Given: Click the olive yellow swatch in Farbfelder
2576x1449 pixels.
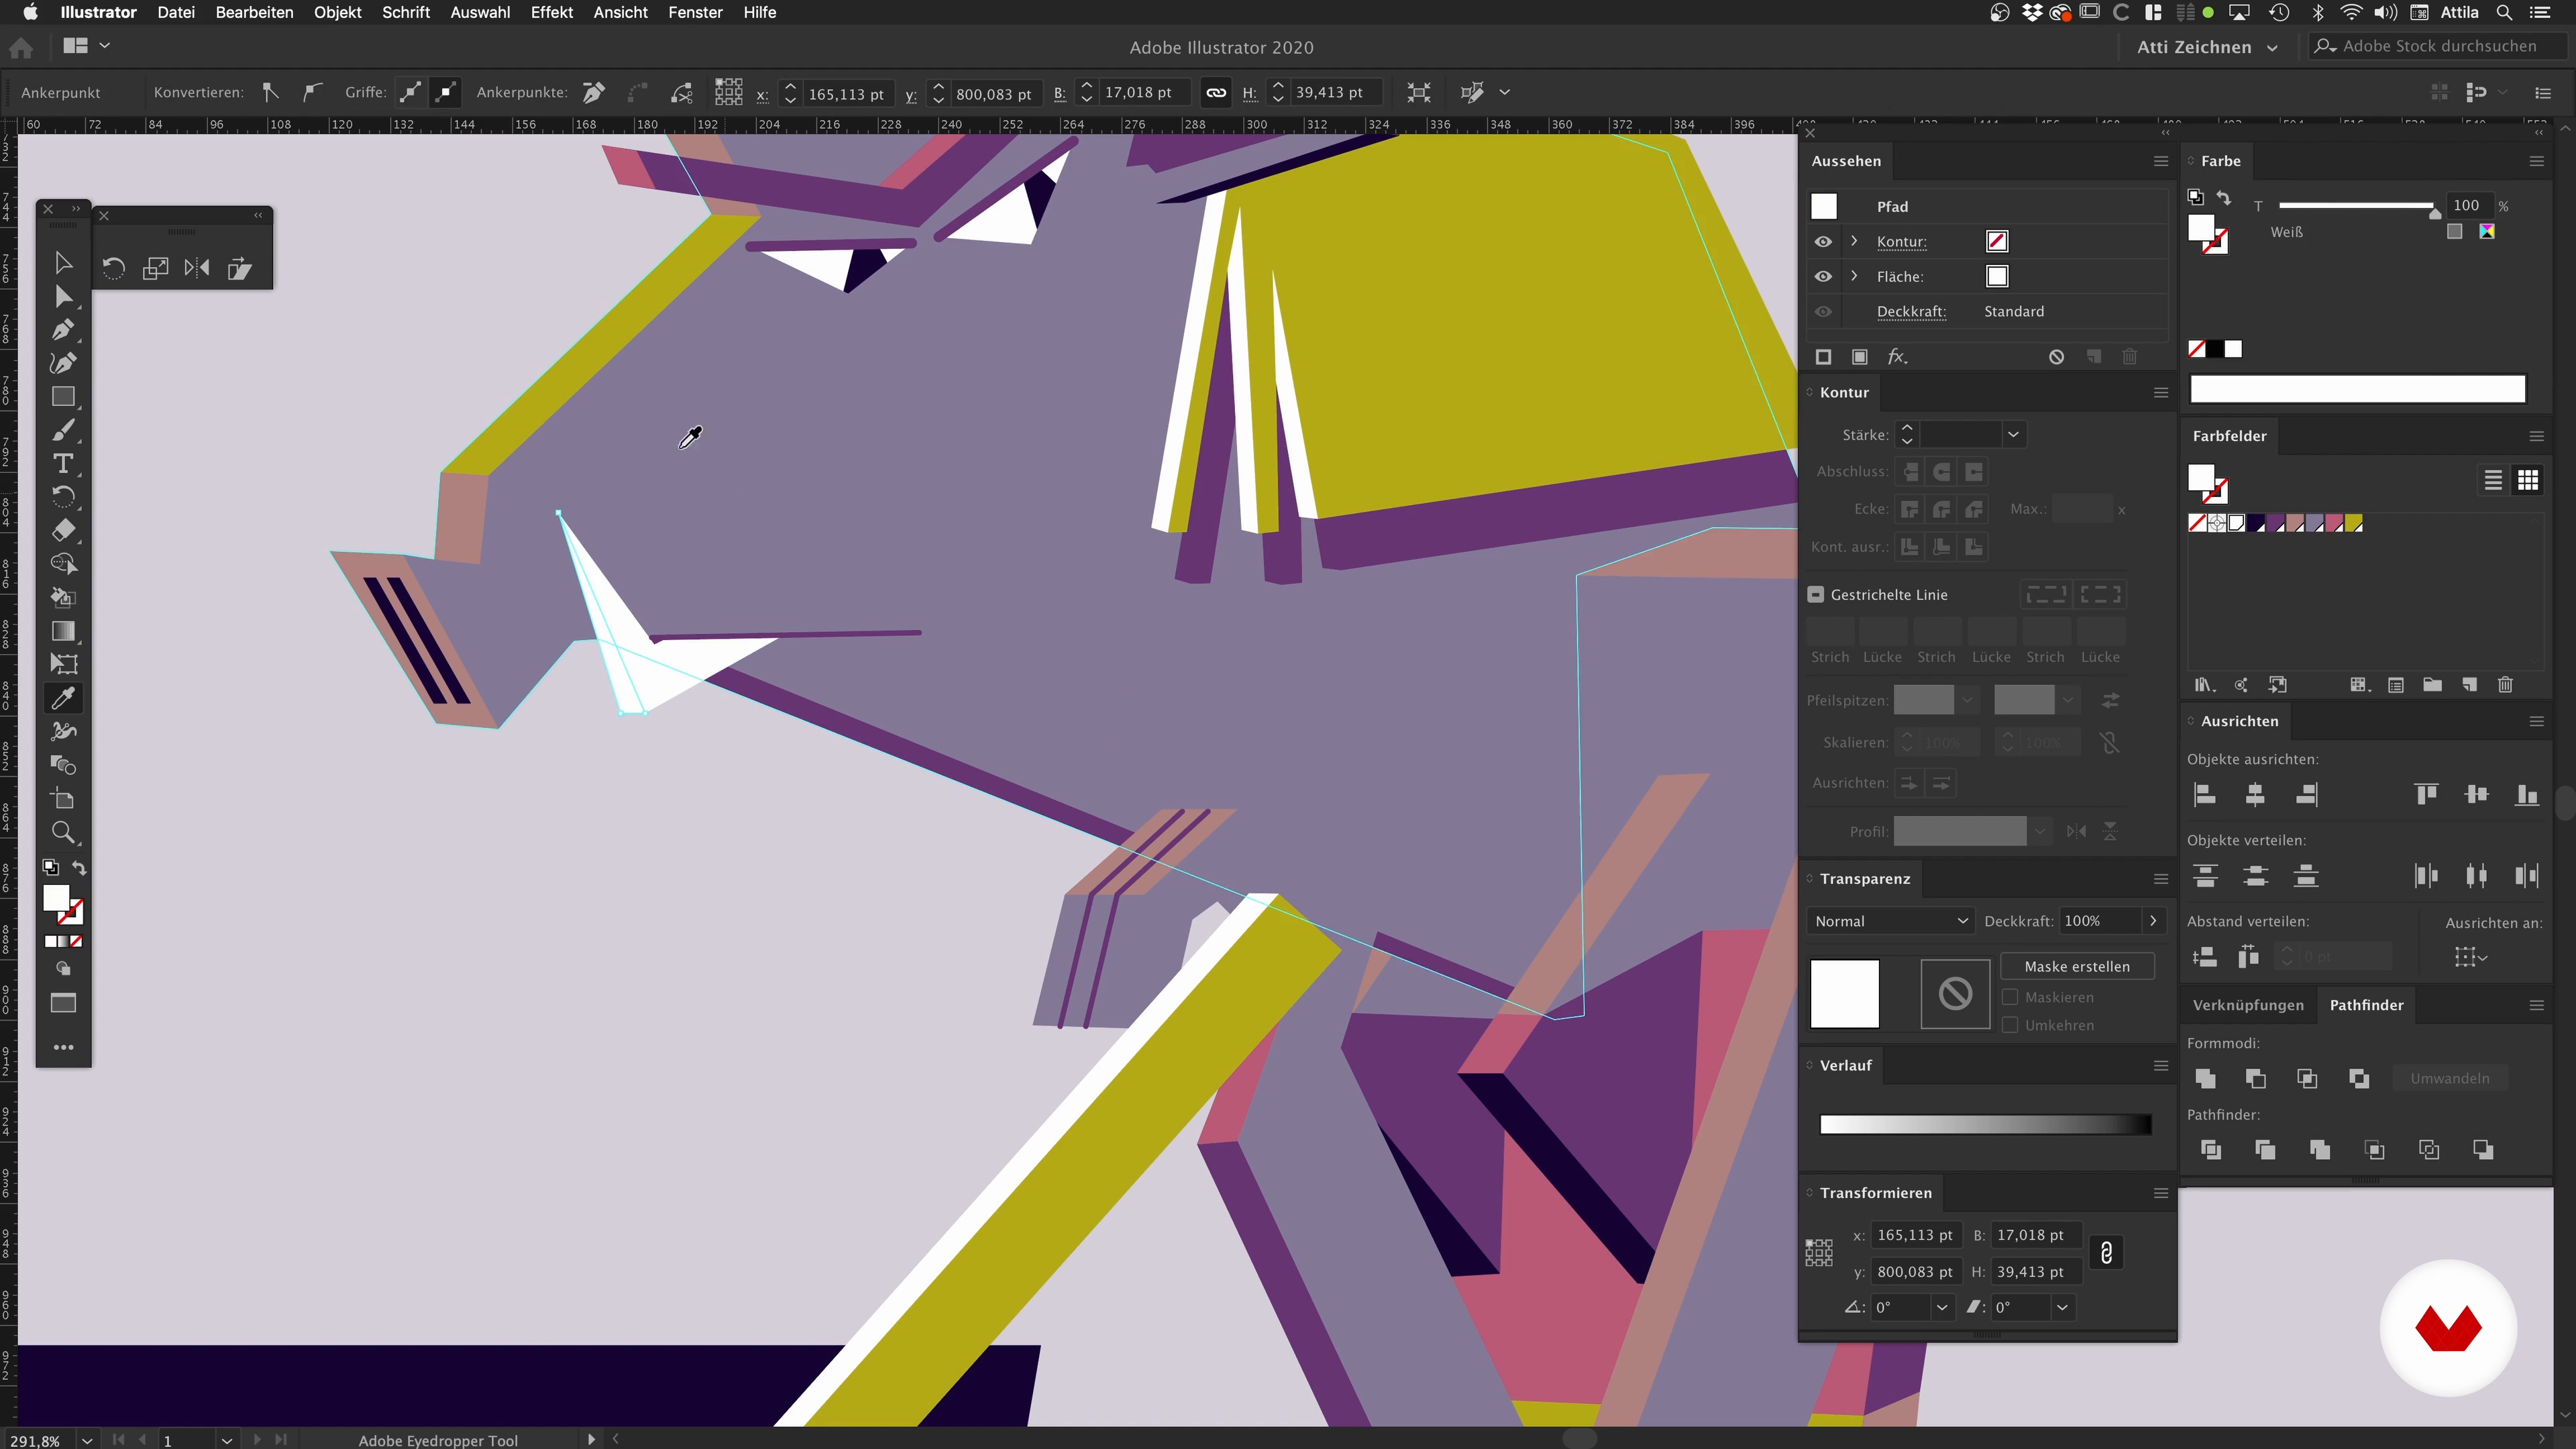Looking at the screenshot, I should tap(2353, 523).
